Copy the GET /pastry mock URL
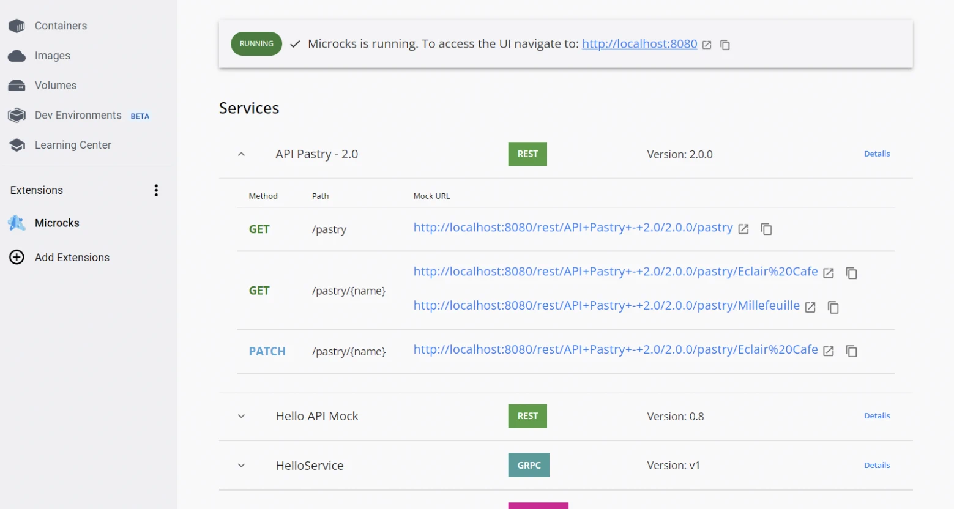Image resolution: width=954 pixels, height=509 pixels. 766,229
